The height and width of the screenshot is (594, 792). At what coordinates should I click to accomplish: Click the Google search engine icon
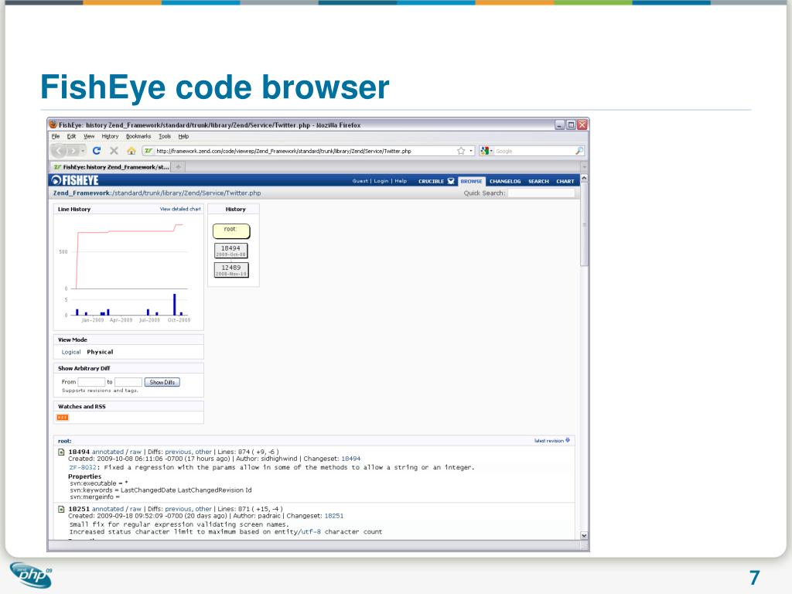485,151
